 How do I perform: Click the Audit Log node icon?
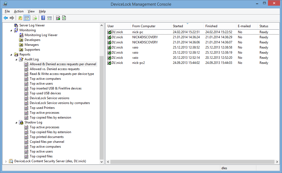pyautogui.click(x=21, y=59)
